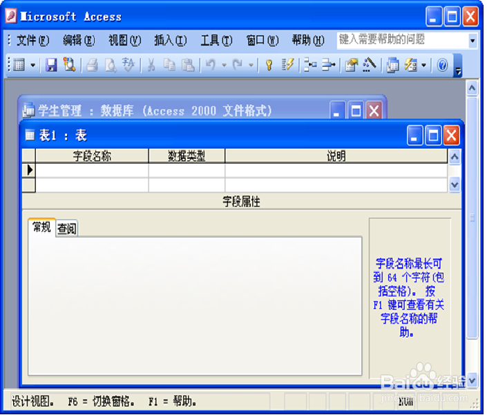Viewport: 496px width, 415px height.
Task: Open the 插入(I) menu
Action: (x=171, y=41)
